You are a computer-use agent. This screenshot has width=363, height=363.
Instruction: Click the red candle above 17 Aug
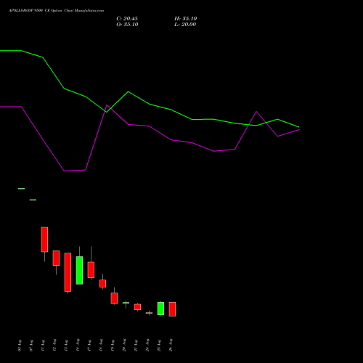[91, 270]
